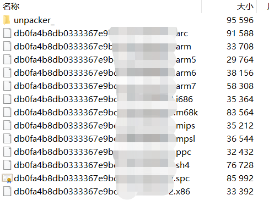Select the file ending in ppc

(103, 152)
